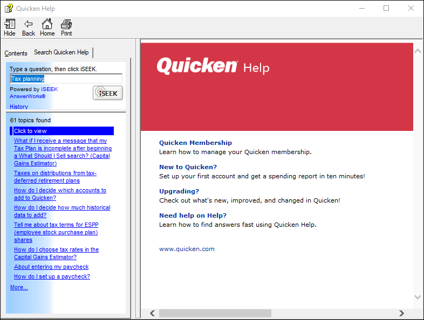Go back using the Back arrow
424x320 pixels.
pos(29,27)
